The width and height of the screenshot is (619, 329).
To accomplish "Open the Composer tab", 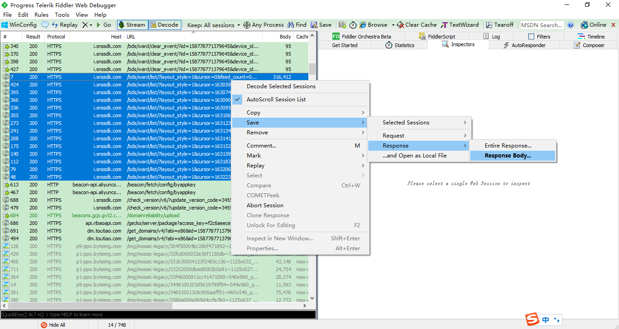I will tap(589, 45).
